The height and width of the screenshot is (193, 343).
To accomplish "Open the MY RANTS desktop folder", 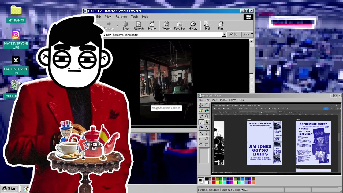I will click(16, 14).
